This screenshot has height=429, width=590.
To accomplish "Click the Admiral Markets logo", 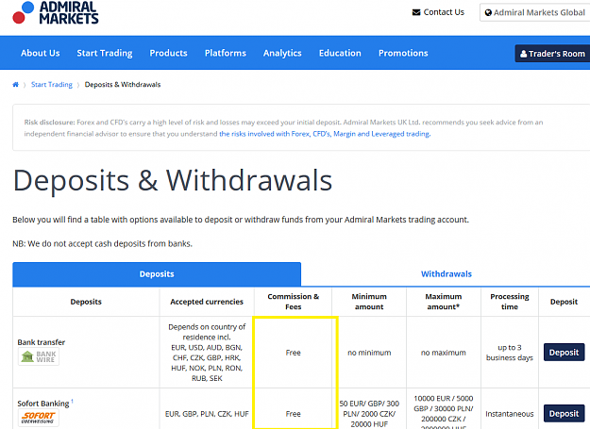I will pos(56,13).
